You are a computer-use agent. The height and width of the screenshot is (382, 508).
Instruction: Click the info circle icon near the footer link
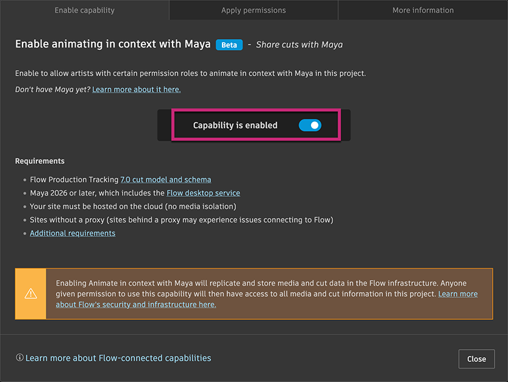pyautogui.click(x=20, y=358)
